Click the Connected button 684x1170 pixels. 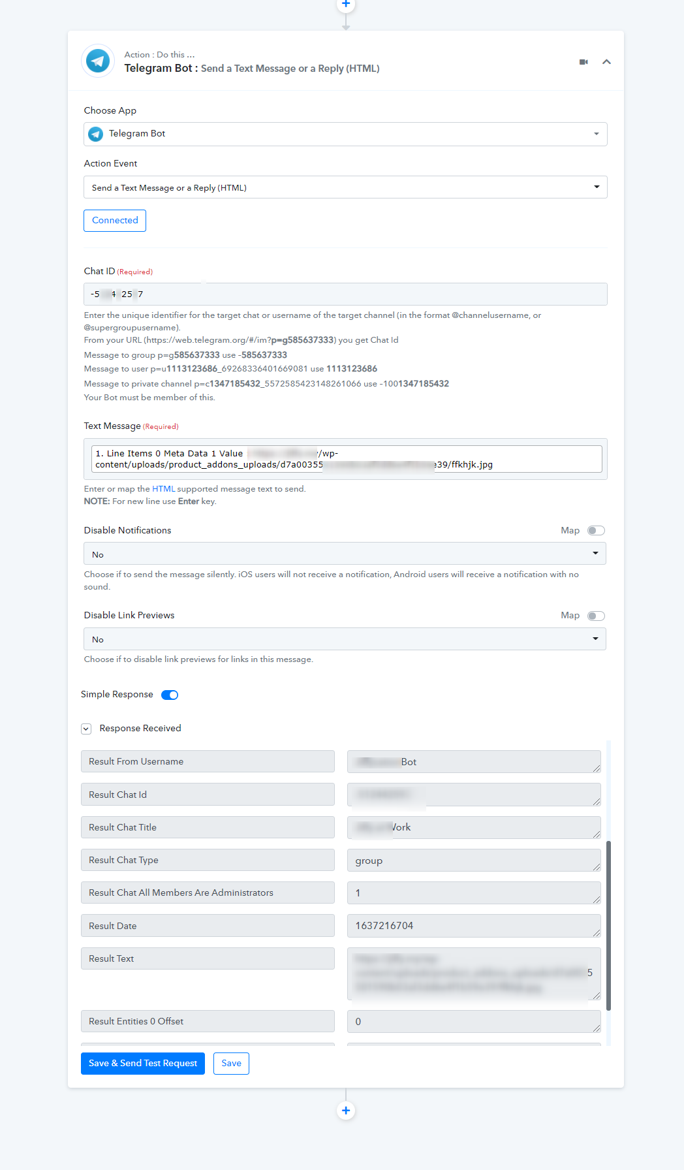point(115,221)
